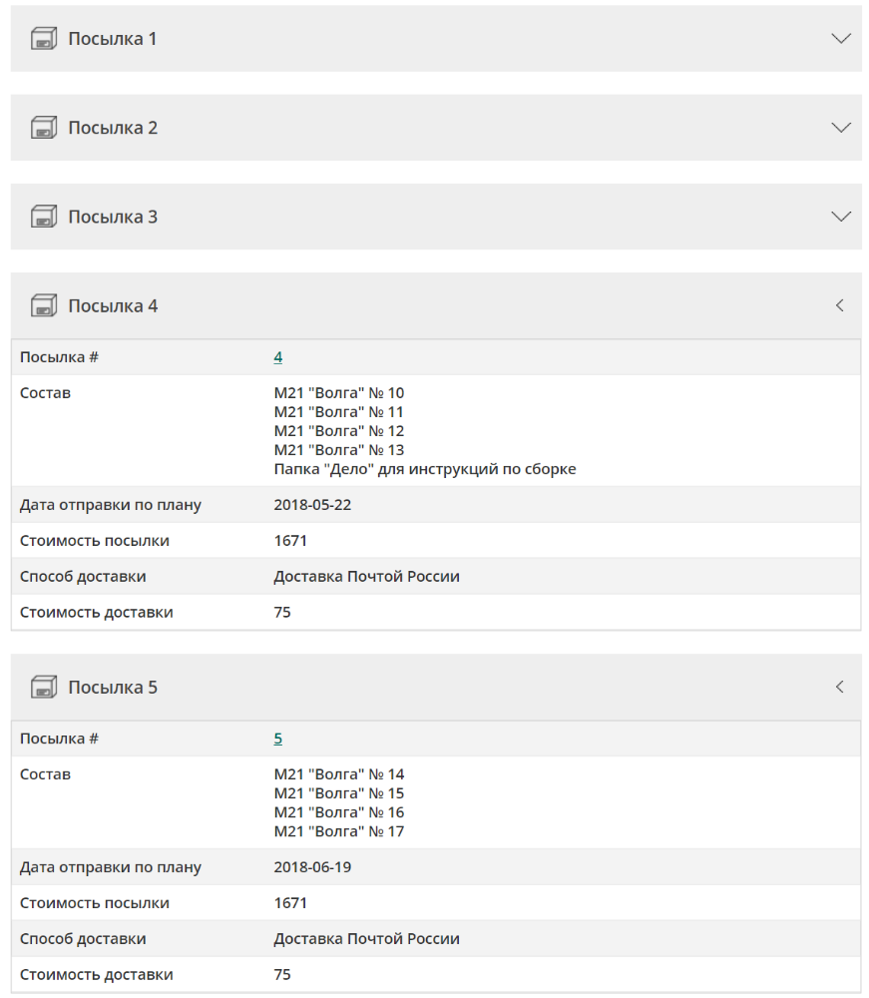This screenshot has height=998, width=869.
Task: Collapse the Посылка 5 panel arrow
Action: click(840, 687)
